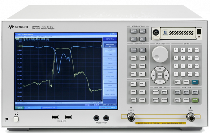This screenshot has height=133, width=210.
Task: Tap the Save/Recall hardkey
Action: tap(177, 100)
